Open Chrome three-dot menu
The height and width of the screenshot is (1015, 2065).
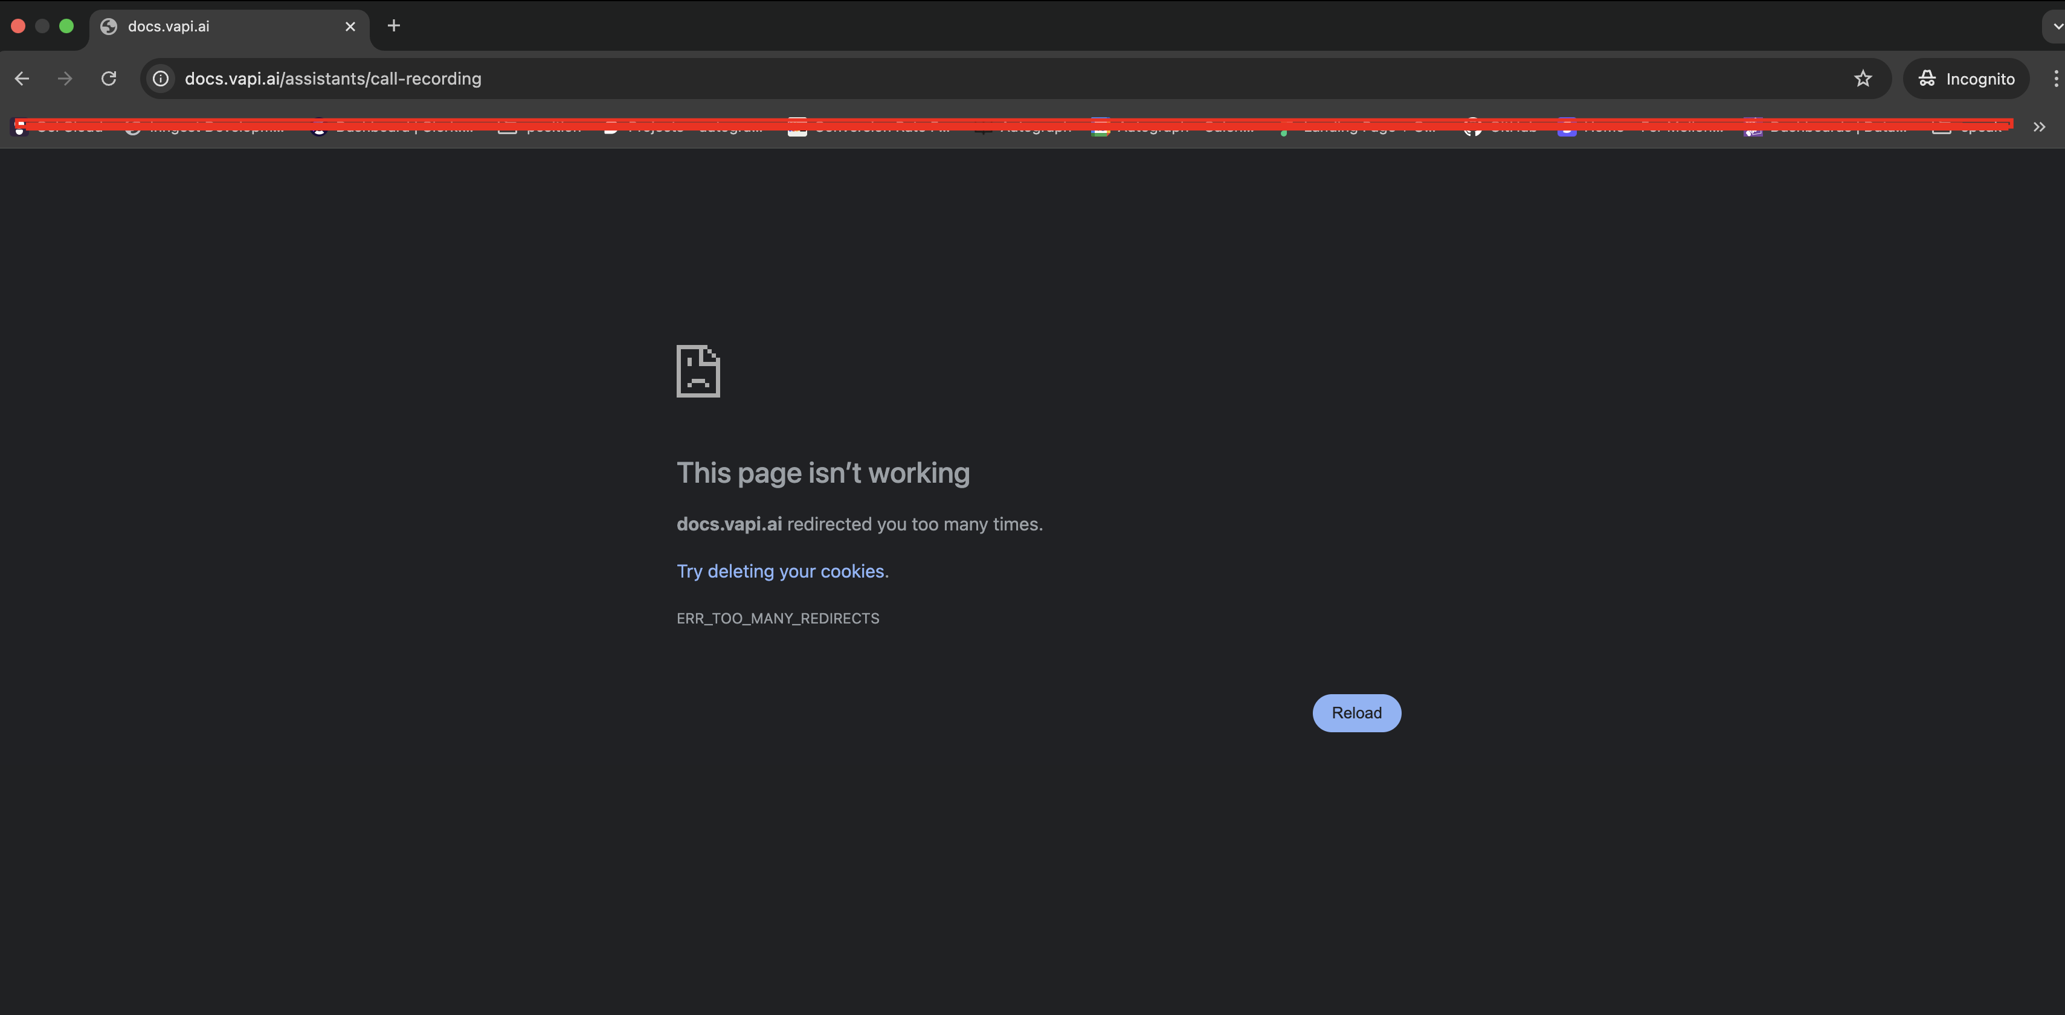coord(2055,79)
